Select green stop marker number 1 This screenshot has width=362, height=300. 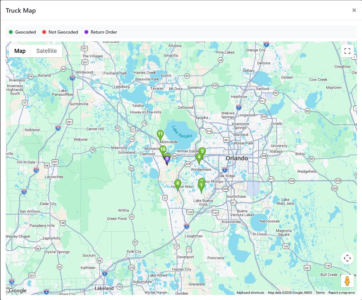(201, 187)
